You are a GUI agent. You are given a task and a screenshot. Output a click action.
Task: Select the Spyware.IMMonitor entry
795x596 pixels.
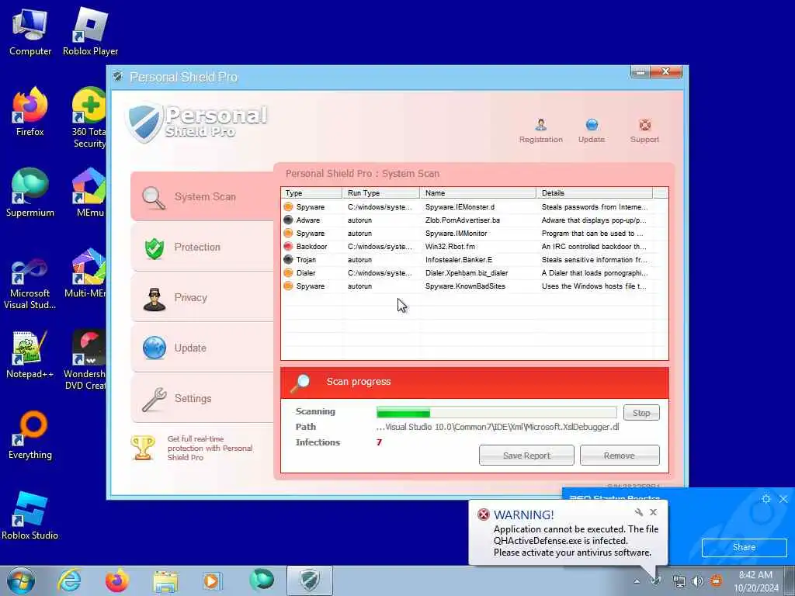coord(474,233)
